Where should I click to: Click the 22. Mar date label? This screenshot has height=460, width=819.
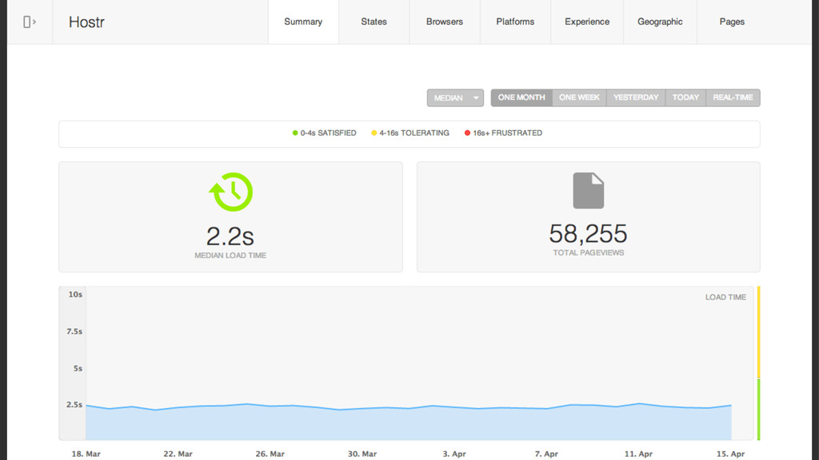pos(178,454)
